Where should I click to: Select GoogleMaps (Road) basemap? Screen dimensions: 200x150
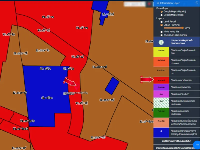[161, 15]
